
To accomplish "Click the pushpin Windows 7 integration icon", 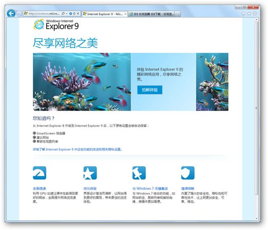I will (x=139, y=173).
